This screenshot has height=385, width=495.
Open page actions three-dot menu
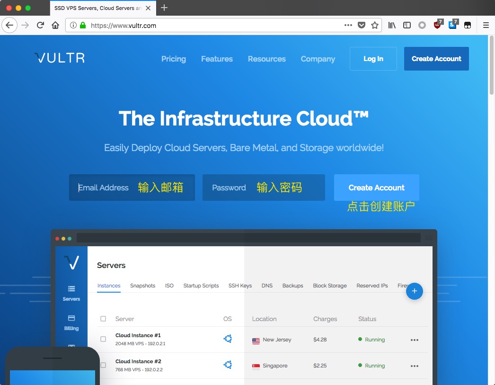[348, 25]
